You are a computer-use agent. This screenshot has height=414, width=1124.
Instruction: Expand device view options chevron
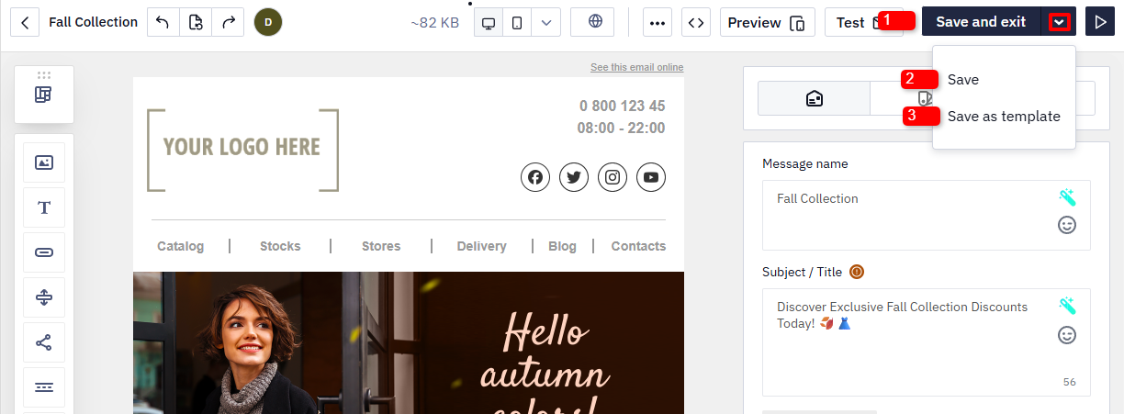click(x=546, y=22)
